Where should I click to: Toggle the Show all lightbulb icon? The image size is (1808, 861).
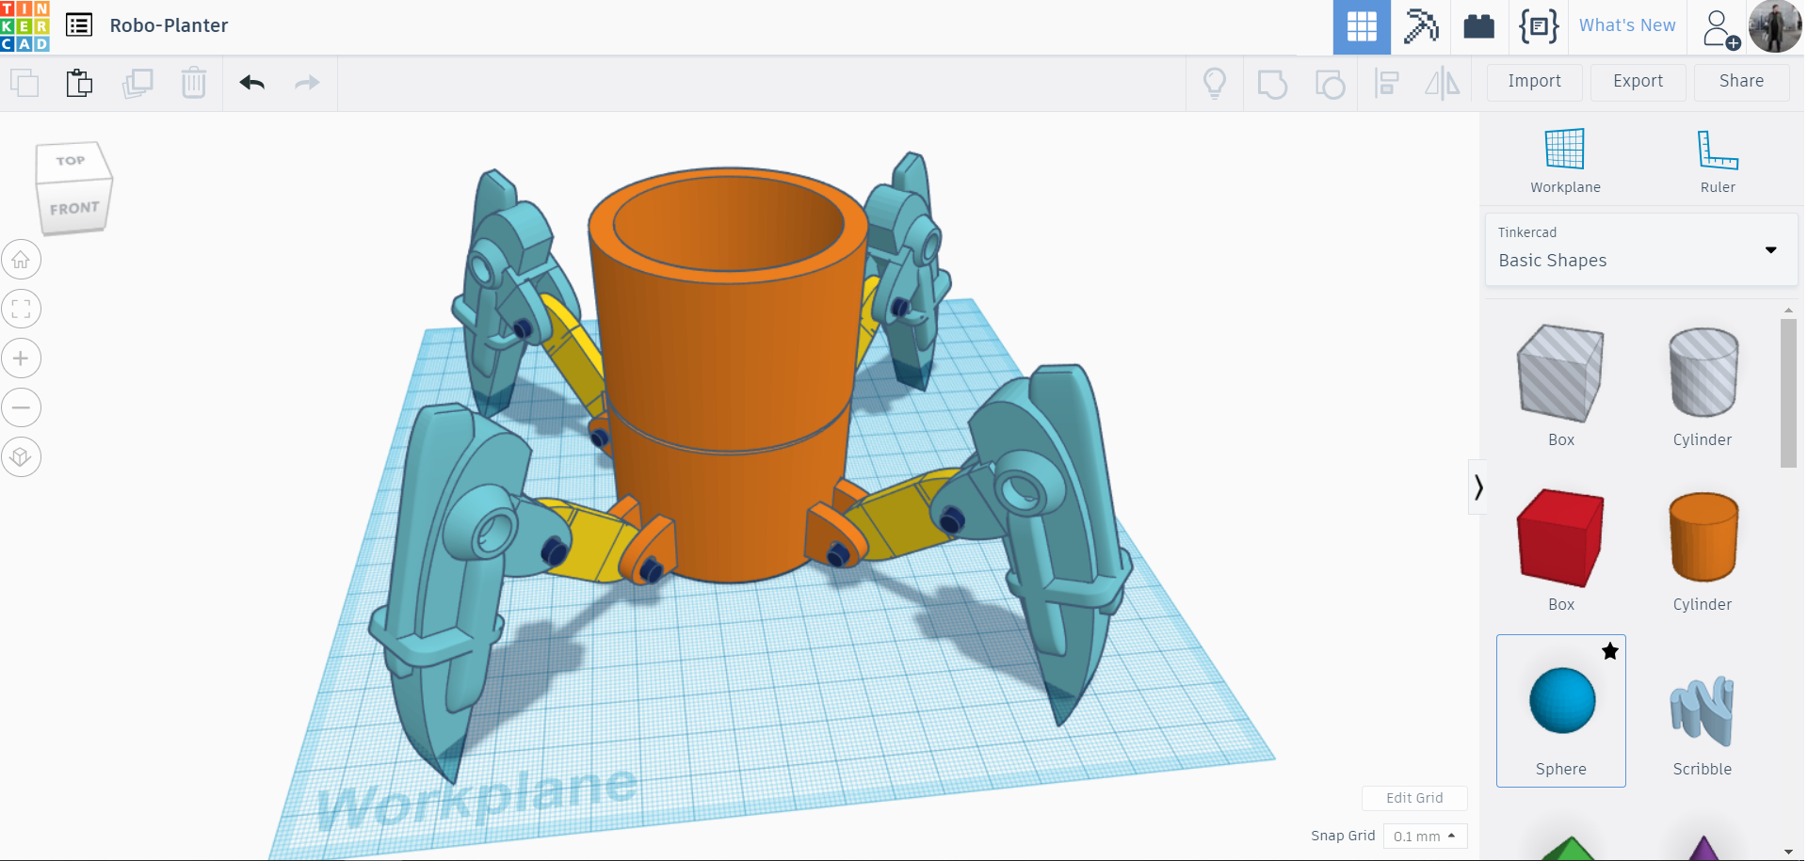click(x=1215, y=84)
